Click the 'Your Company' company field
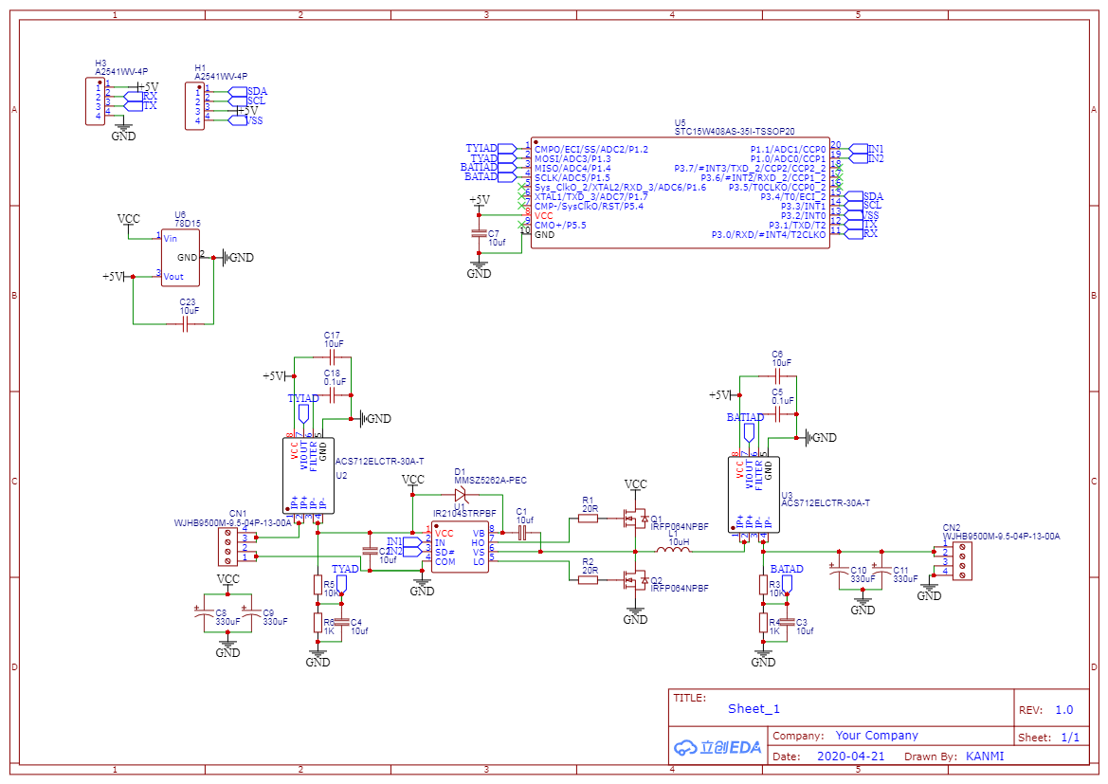1108x784 pixels. coord(877,736)
